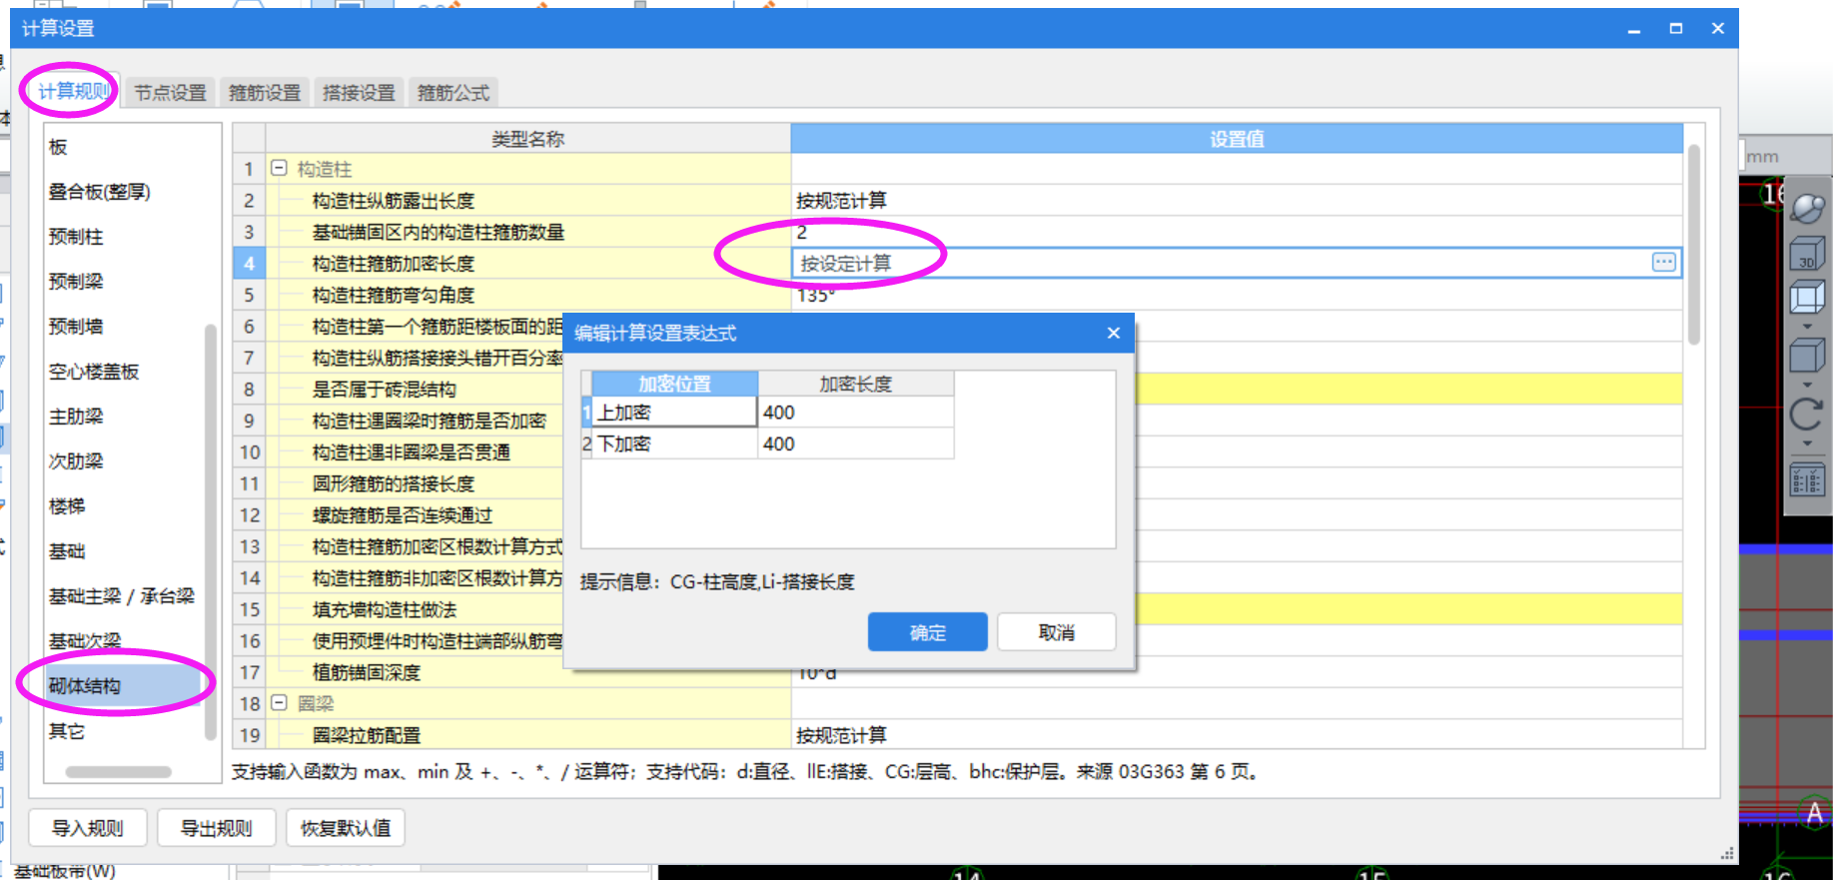Edit the 下加密 length value 400

click(x=856, y=443)
